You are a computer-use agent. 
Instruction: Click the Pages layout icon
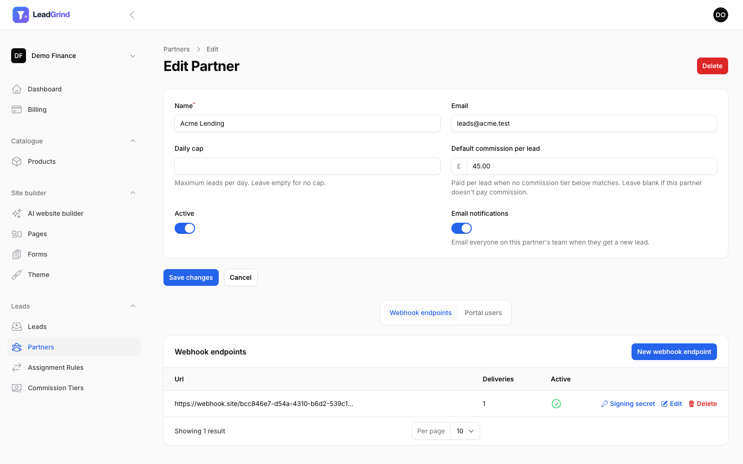point(17,234)
